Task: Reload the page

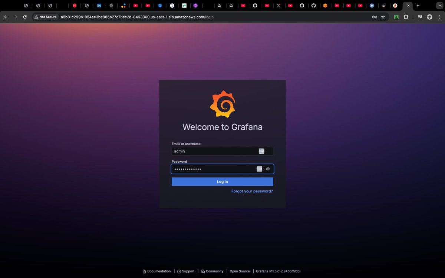Action: click(x=25, y=17)
